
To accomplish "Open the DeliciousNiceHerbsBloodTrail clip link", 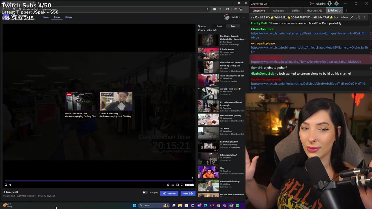I will click(308, 86).
